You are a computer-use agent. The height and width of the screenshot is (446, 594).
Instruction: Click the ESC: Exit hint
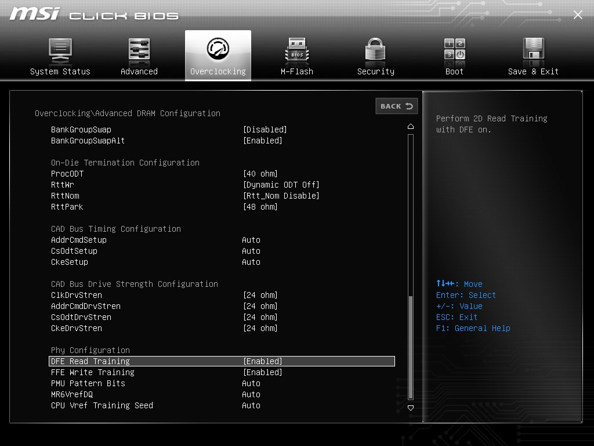pyautogui.click(x=457, y=317)
